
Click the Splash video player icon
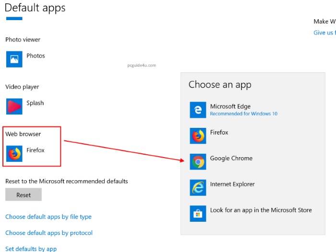[14, 106]
